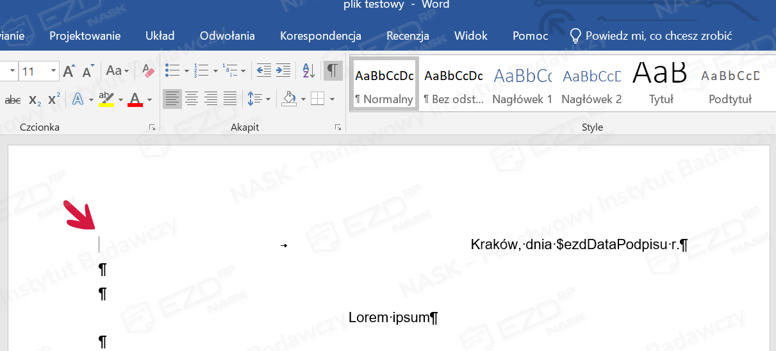Toggle the show paragraph marks button
Screen dimensions: 776x351
[x=332, y=71]
